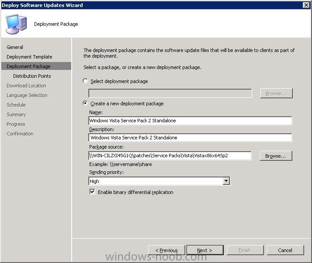The image size is (312, 263).
Task: Click the 'Package source:' label
Action: coord(106,147)
